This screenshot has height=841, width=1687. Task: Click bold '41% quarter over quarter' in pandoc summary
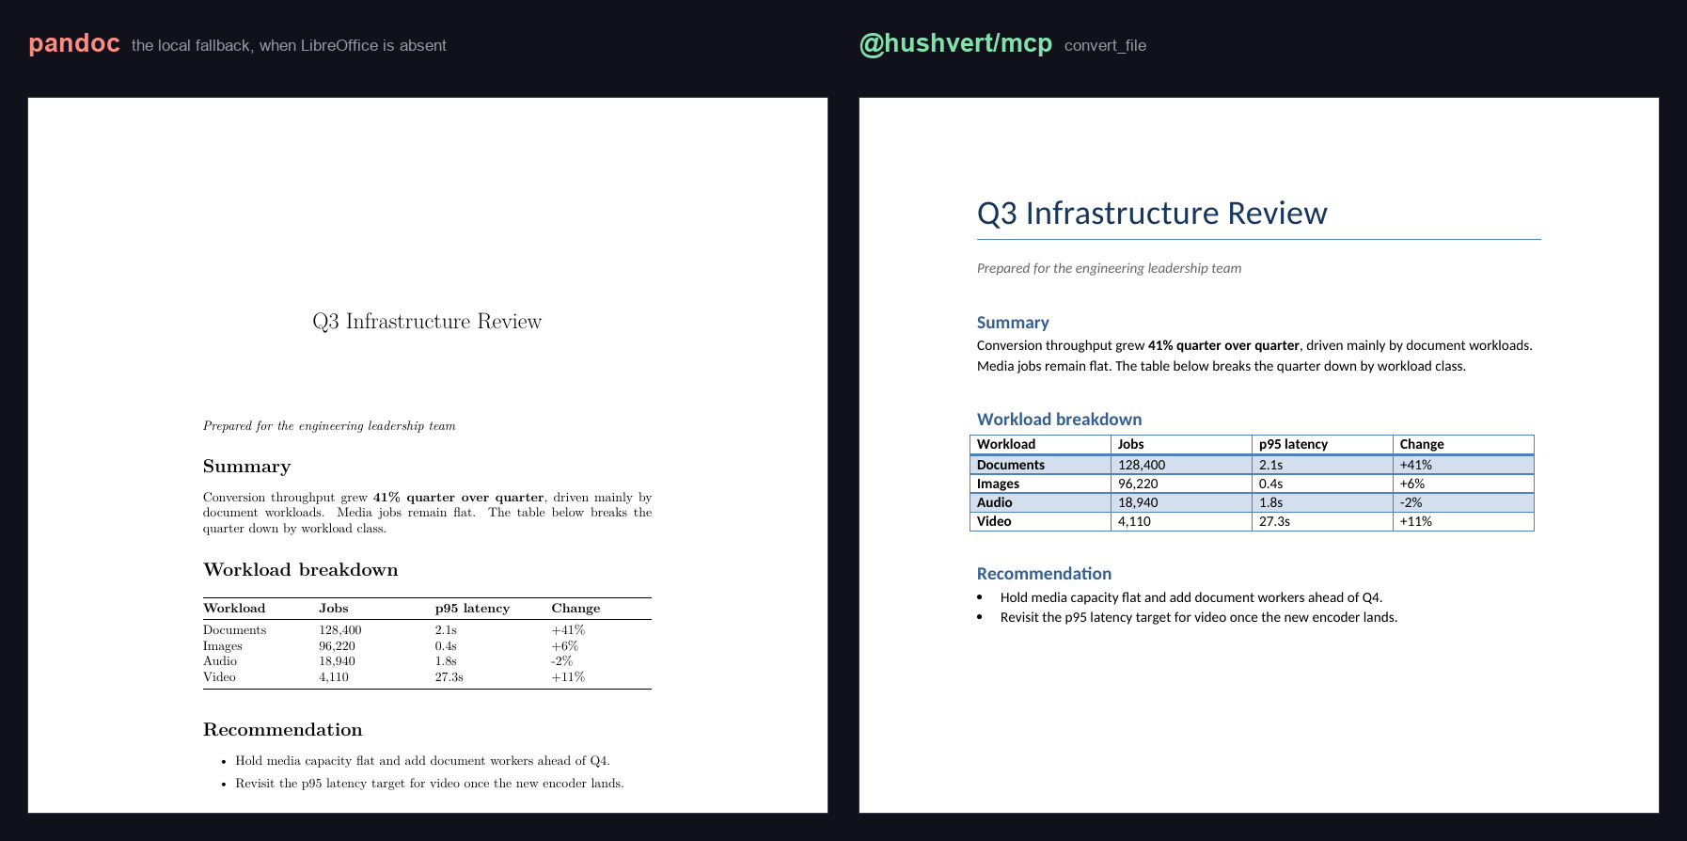[458, 498]
